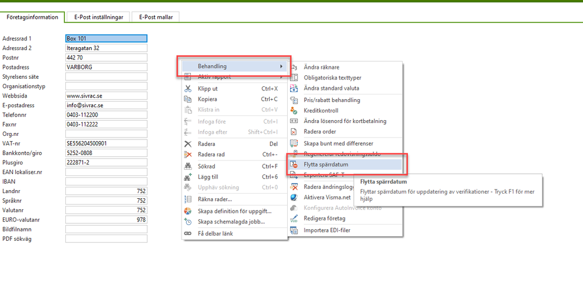Click the EURO-valutanr field showing 978
583x298 pixels.
[x=106, y=220]
